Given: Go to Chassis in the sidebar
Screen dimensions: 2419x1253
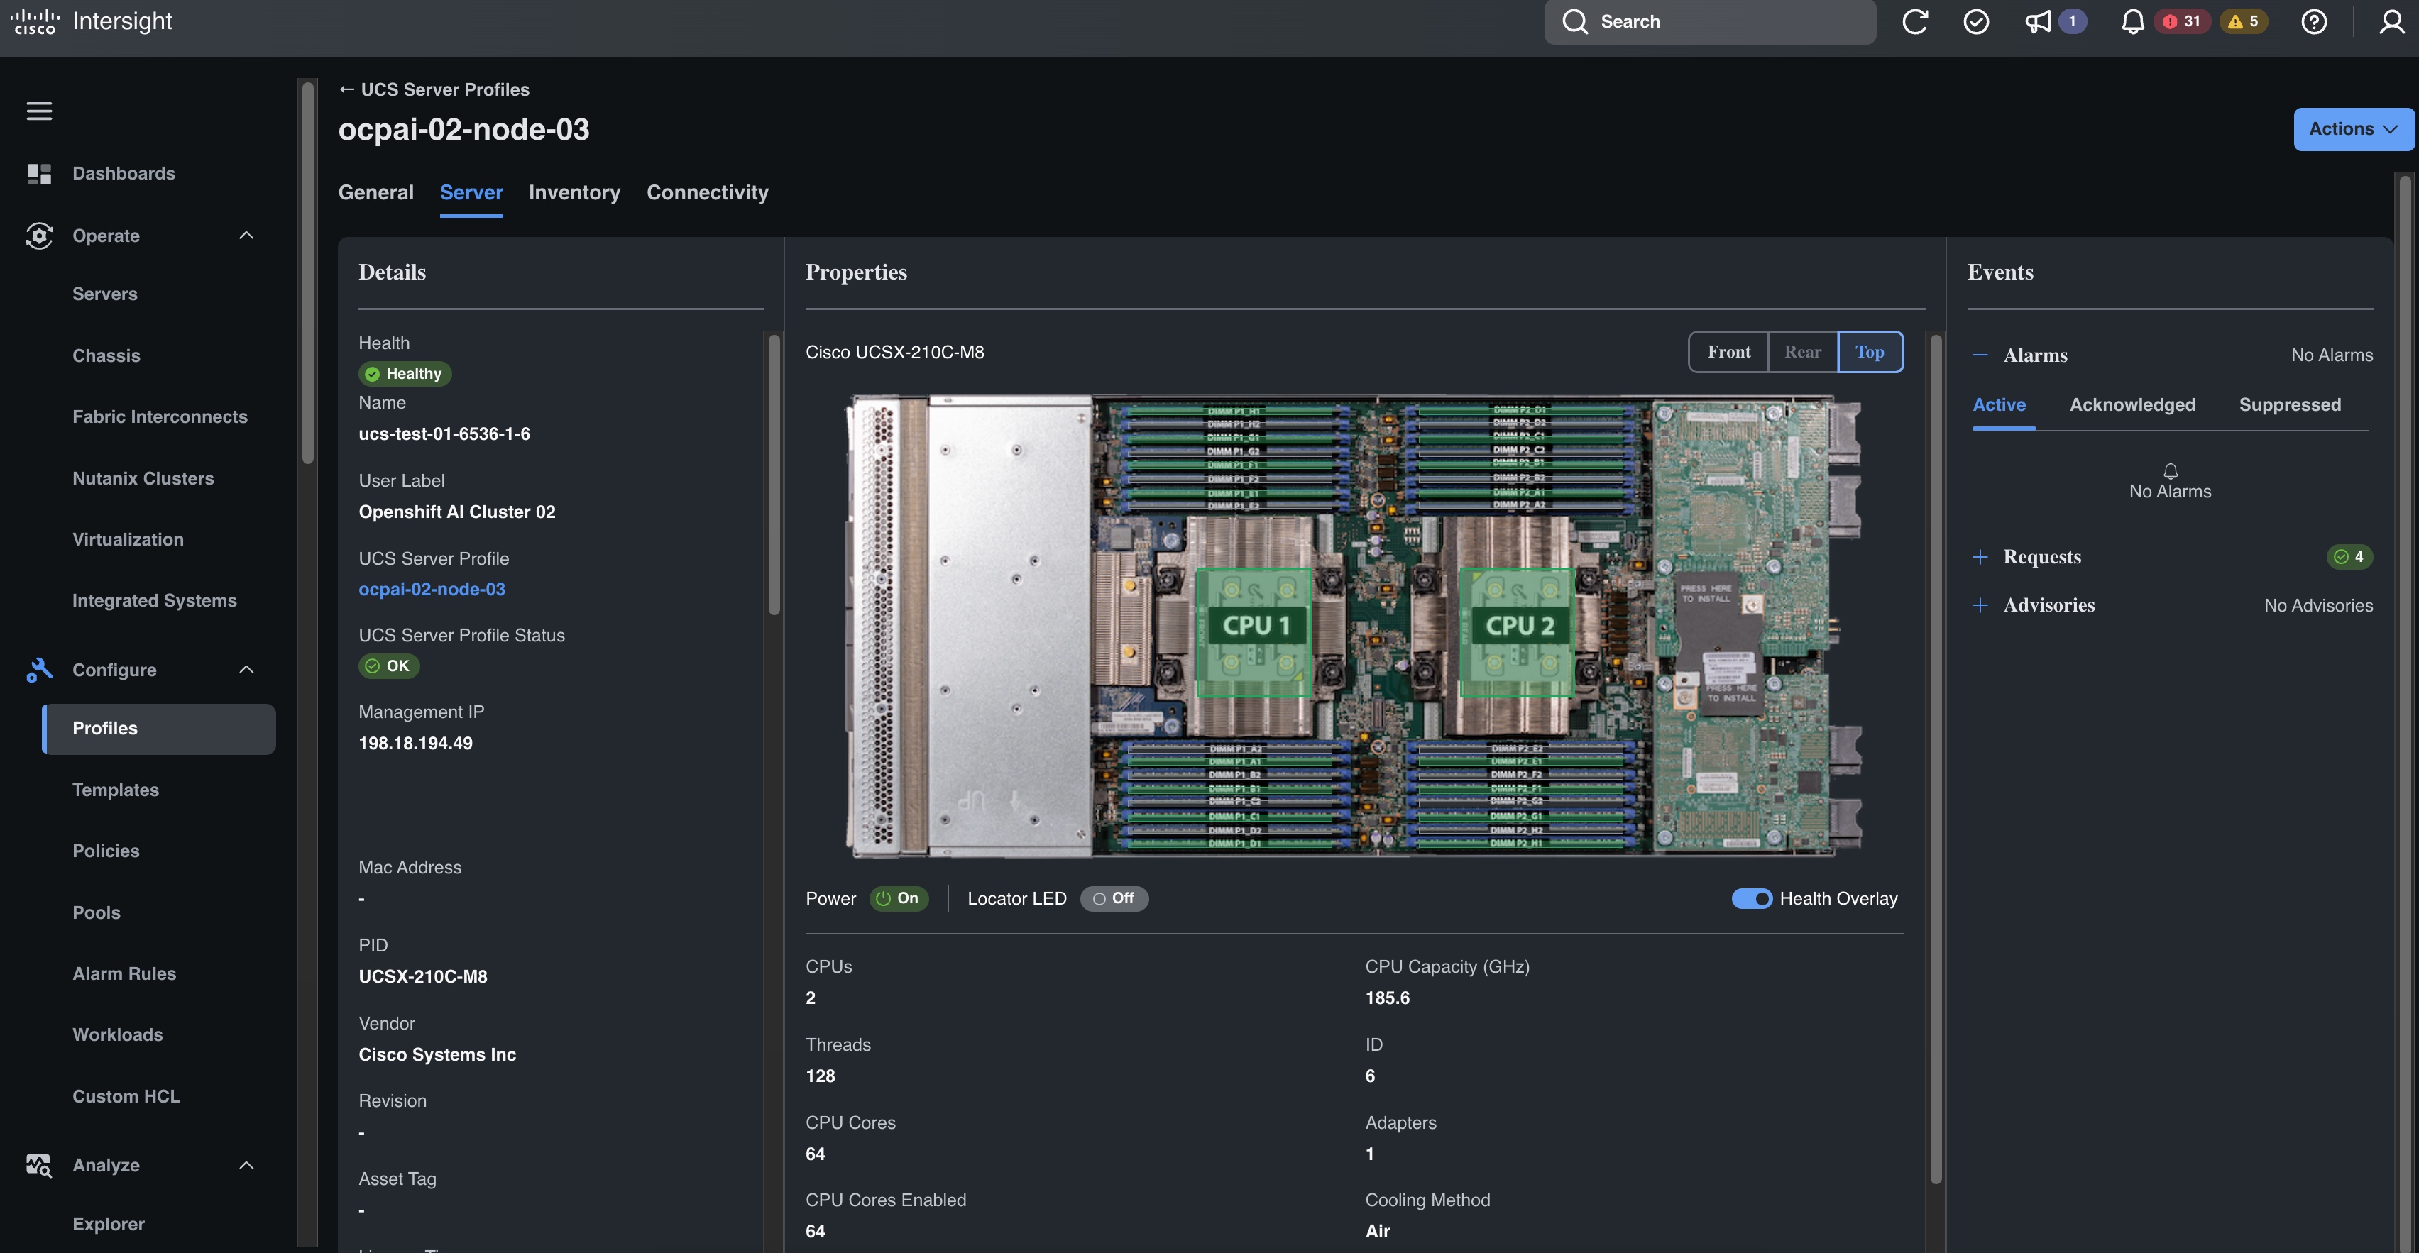Looking at the screenshot, I should (x=106, y=355).
